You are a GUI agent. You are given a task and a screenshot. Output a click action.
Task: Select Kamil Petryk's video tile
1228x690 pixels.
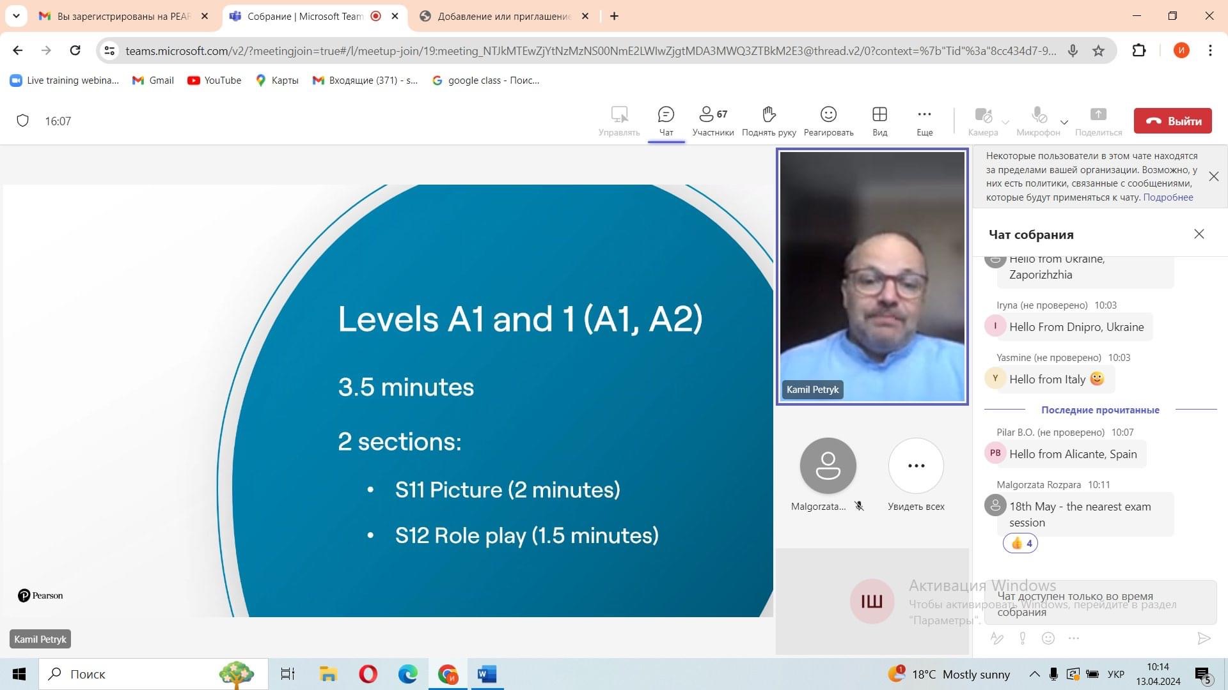[x=872, y=277]
